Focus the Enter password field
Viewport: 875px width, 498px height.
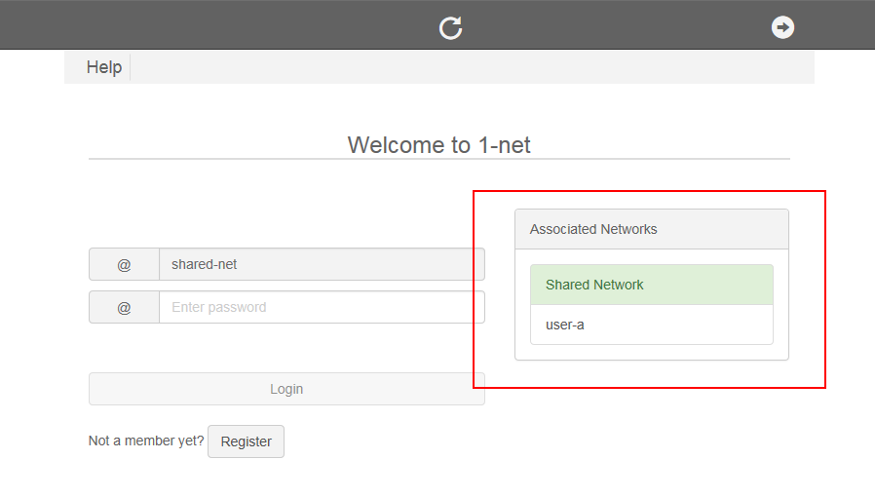point(322,307)
